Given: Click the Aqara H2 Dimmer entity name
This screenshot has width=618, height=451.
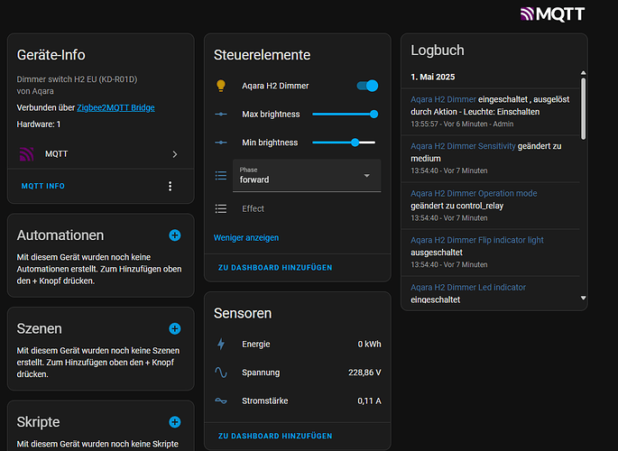Looking at the screenshot, I should click(x=275, y=86).
